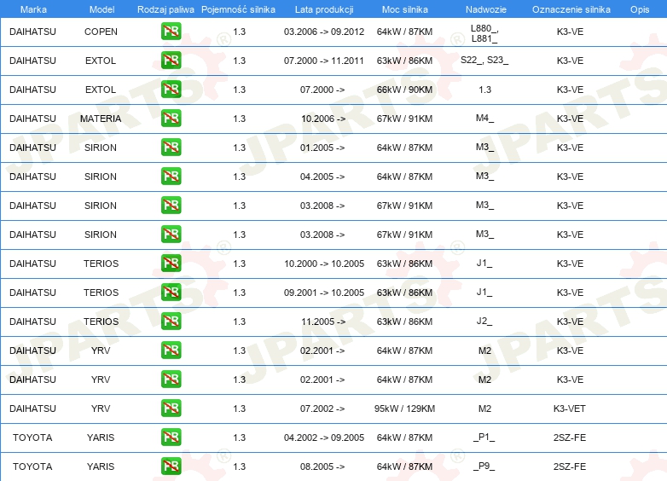This screenshot has width=667, height=481.
Task: Click the production date 04.2005 ->
Action: pos(322,177)
